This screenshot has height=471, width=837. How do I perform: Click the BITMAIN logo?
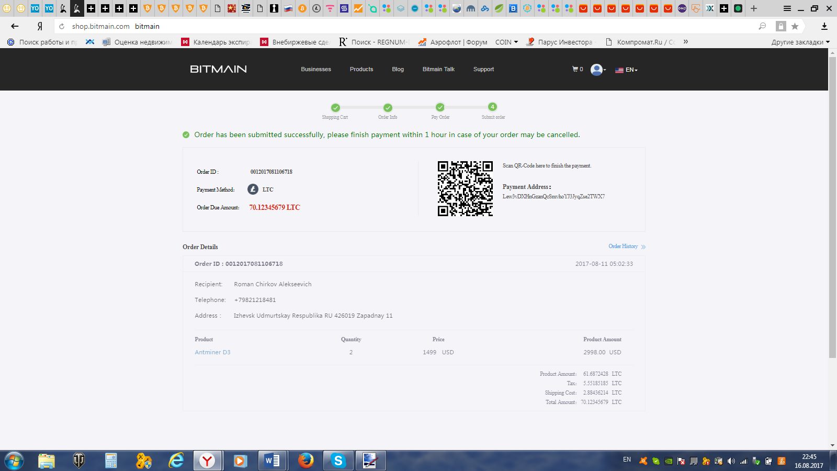(x=218, y=69)
